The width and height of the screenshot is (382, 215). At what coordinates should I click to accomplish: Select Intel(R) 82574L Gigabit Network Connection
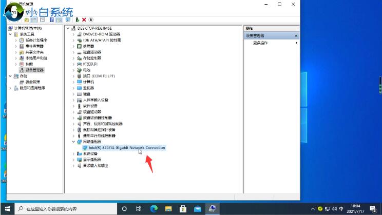coord(126,148)
